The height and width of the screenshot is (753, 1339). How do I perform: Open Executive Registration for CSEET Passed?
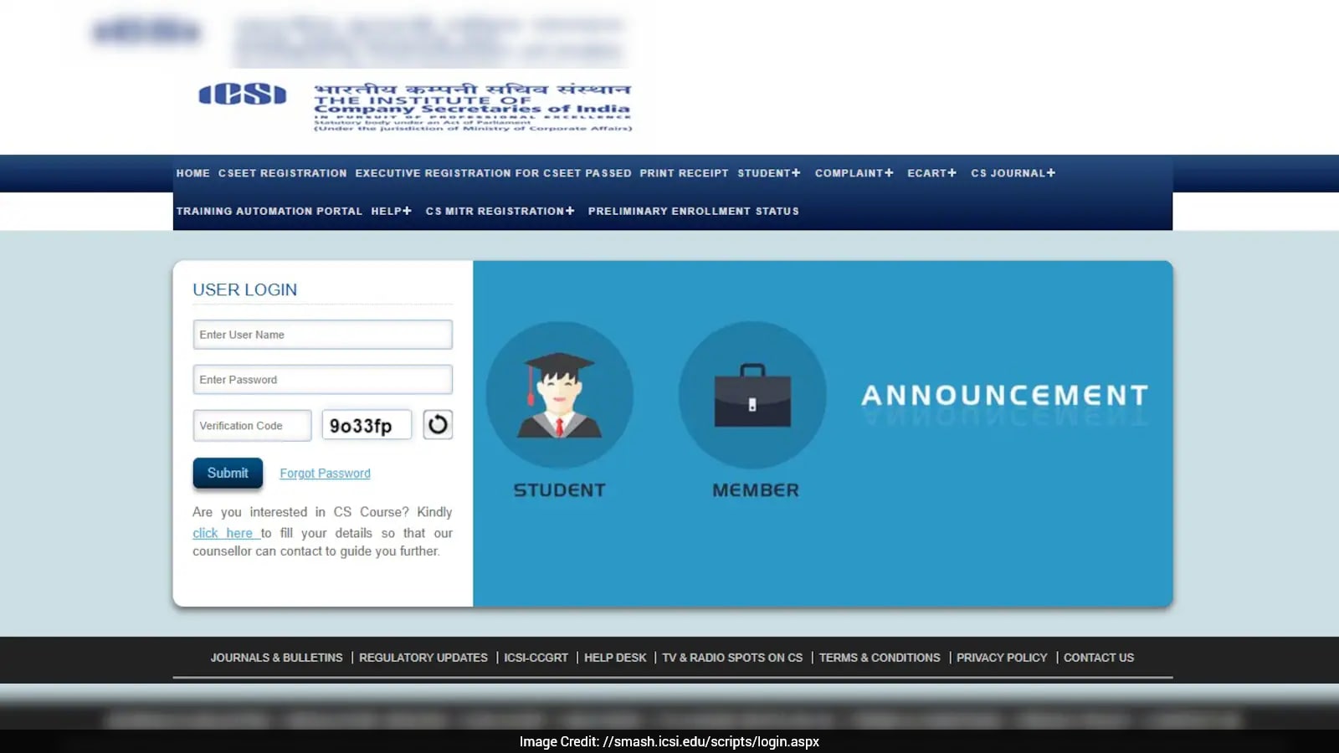[x=493, y=173]
